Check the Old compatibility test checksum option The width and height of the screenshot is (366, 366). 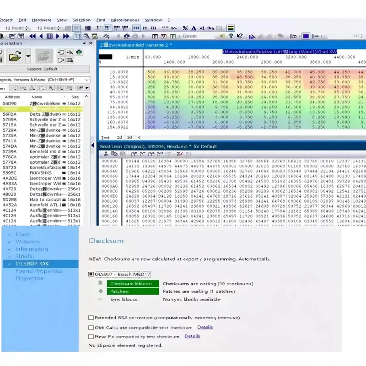[90, 327]
